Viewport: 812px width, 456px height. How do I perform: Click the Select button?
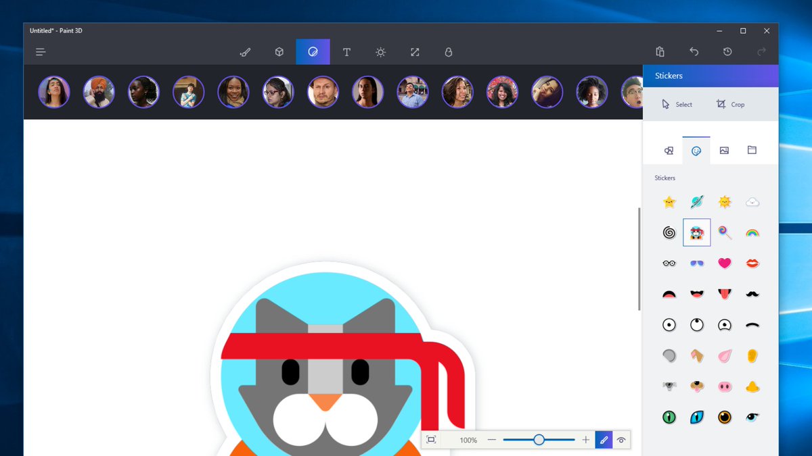coord(677,104)
